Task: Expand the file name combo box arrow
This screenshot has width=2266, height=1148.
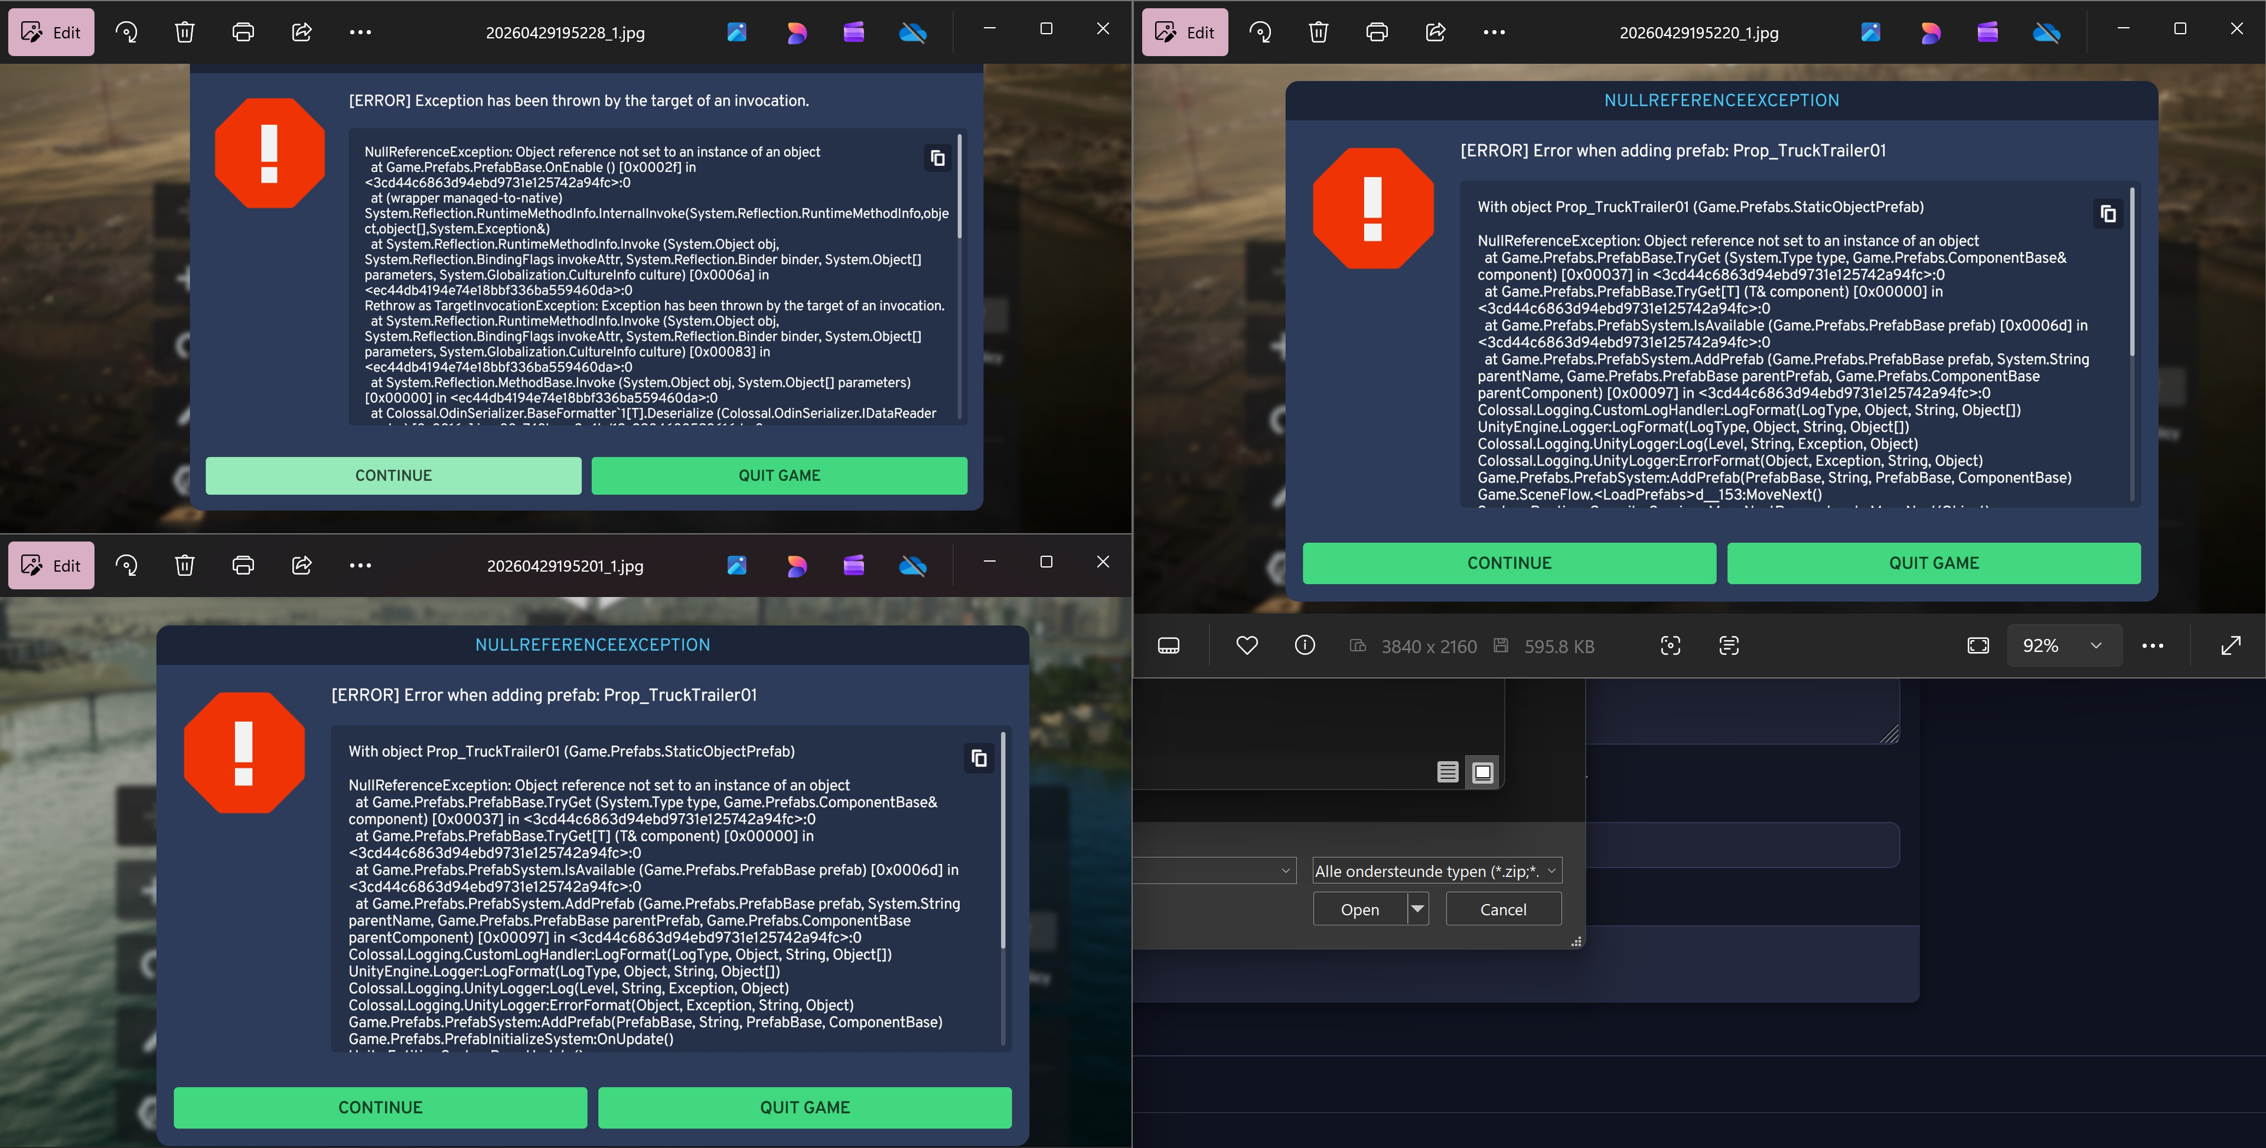Action: (1286, 871)
